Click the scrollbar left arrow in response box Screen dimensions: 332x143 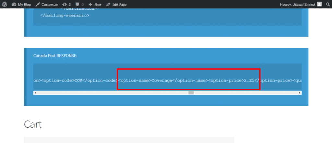pos(35,93)
